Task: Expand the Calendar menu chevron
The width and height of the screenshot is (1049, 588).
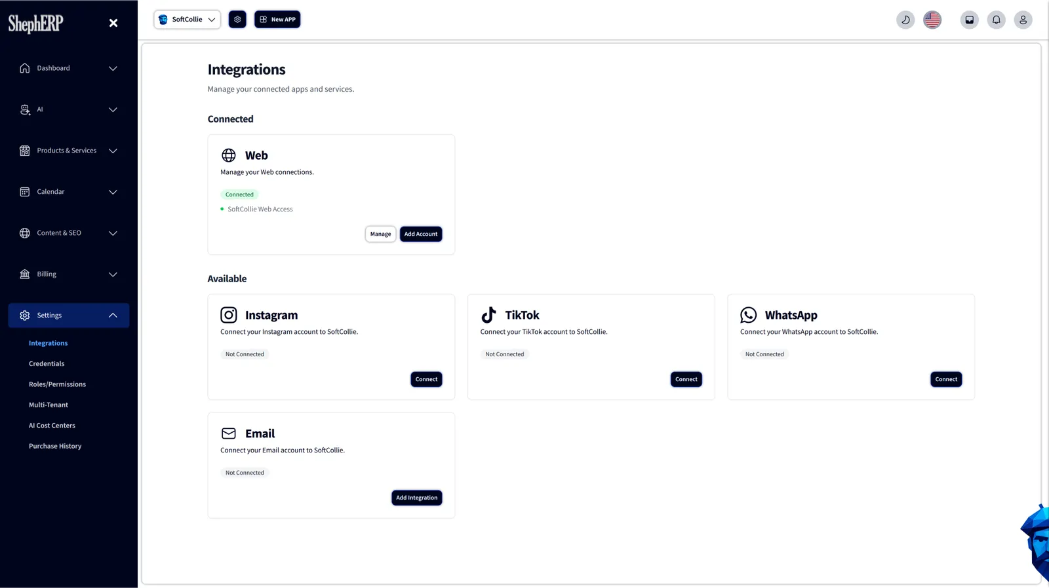Action: (x=113, y=192)
